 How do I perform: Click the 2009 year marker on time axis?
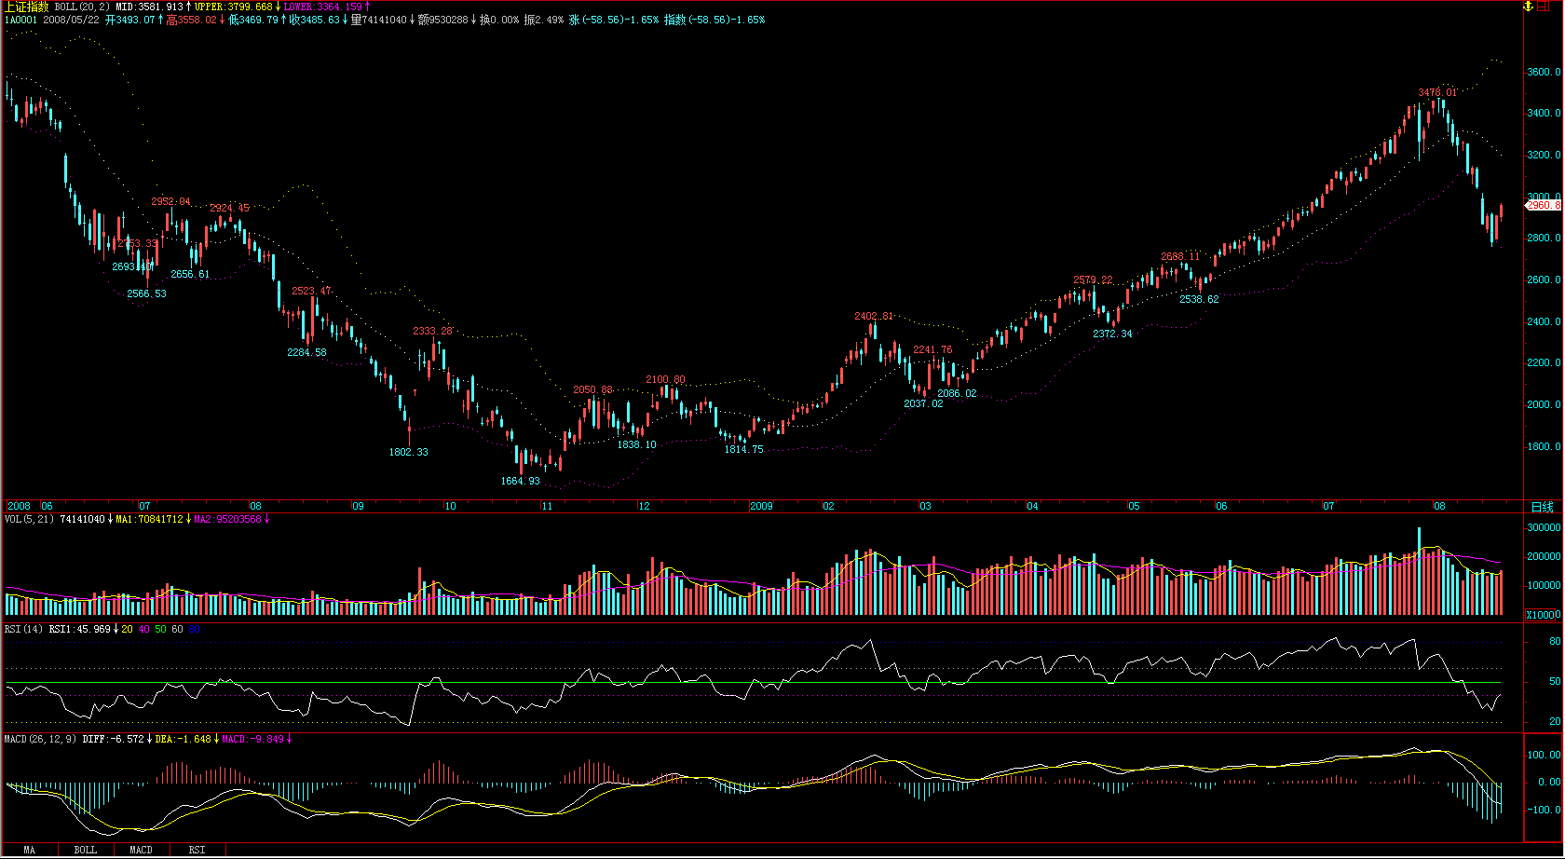tap(762, 507)
